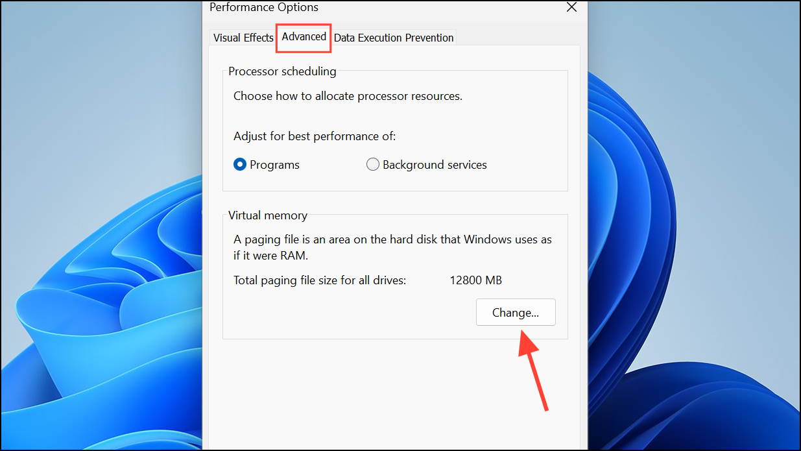Image resolution: width=801 pixels, height=451 pixels.
Task: Select the Advanced tab
Action: coord(303,38)
